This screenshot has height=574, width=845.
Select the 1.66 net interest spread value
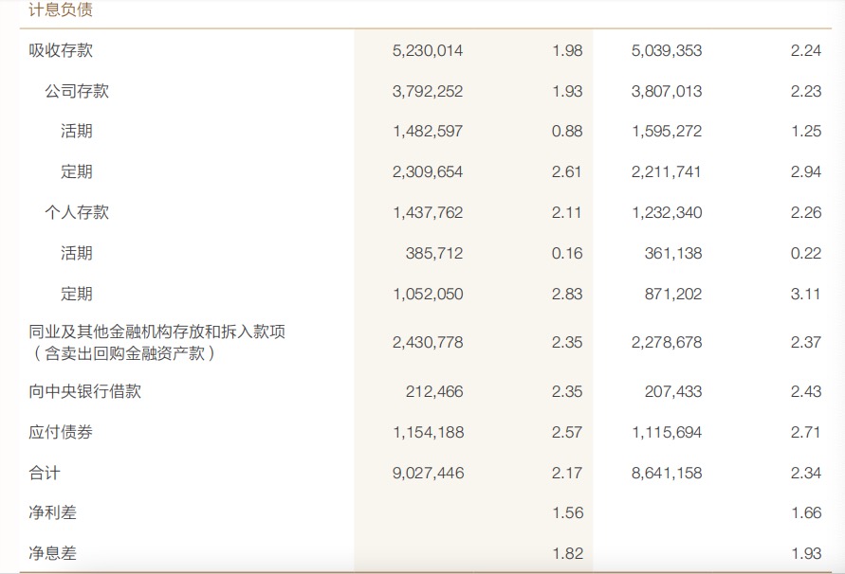click(805, 512)
